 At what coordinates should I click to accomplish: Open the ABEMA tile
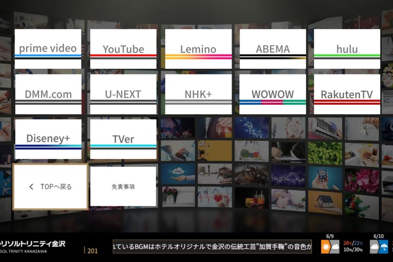click(x=273, y=49)
